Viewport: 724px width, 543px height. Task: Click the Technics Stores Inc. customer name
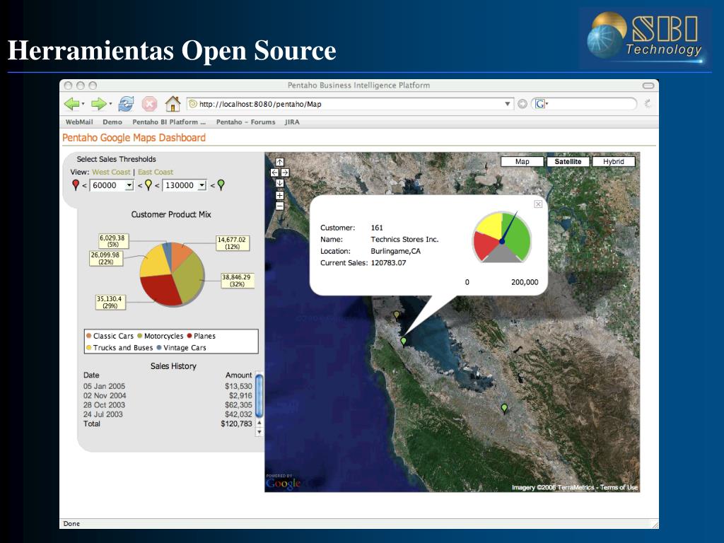404,239
